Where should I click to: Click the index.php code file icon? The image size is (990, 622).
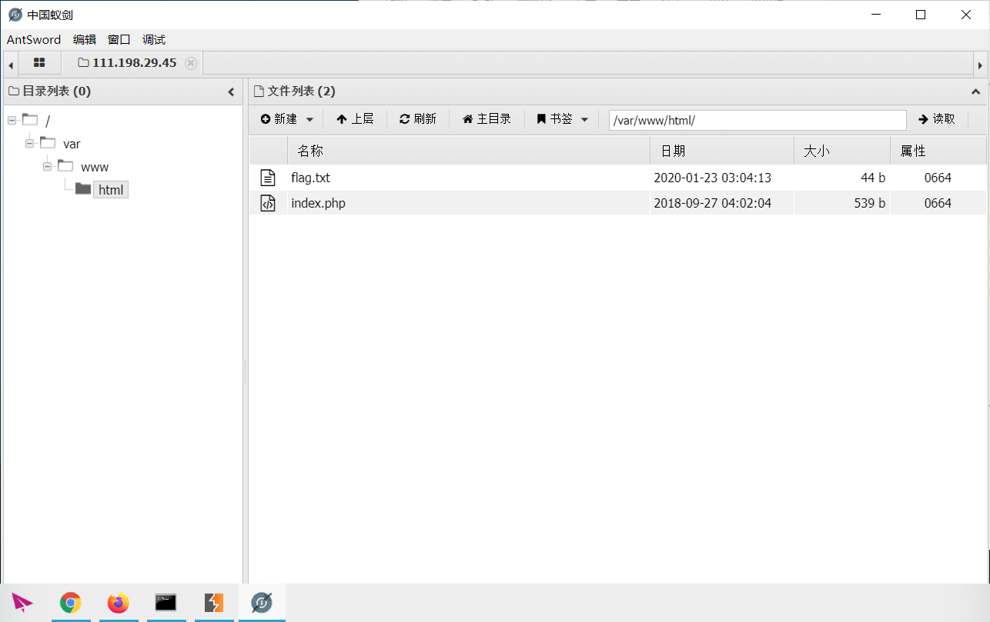point(268,203)
